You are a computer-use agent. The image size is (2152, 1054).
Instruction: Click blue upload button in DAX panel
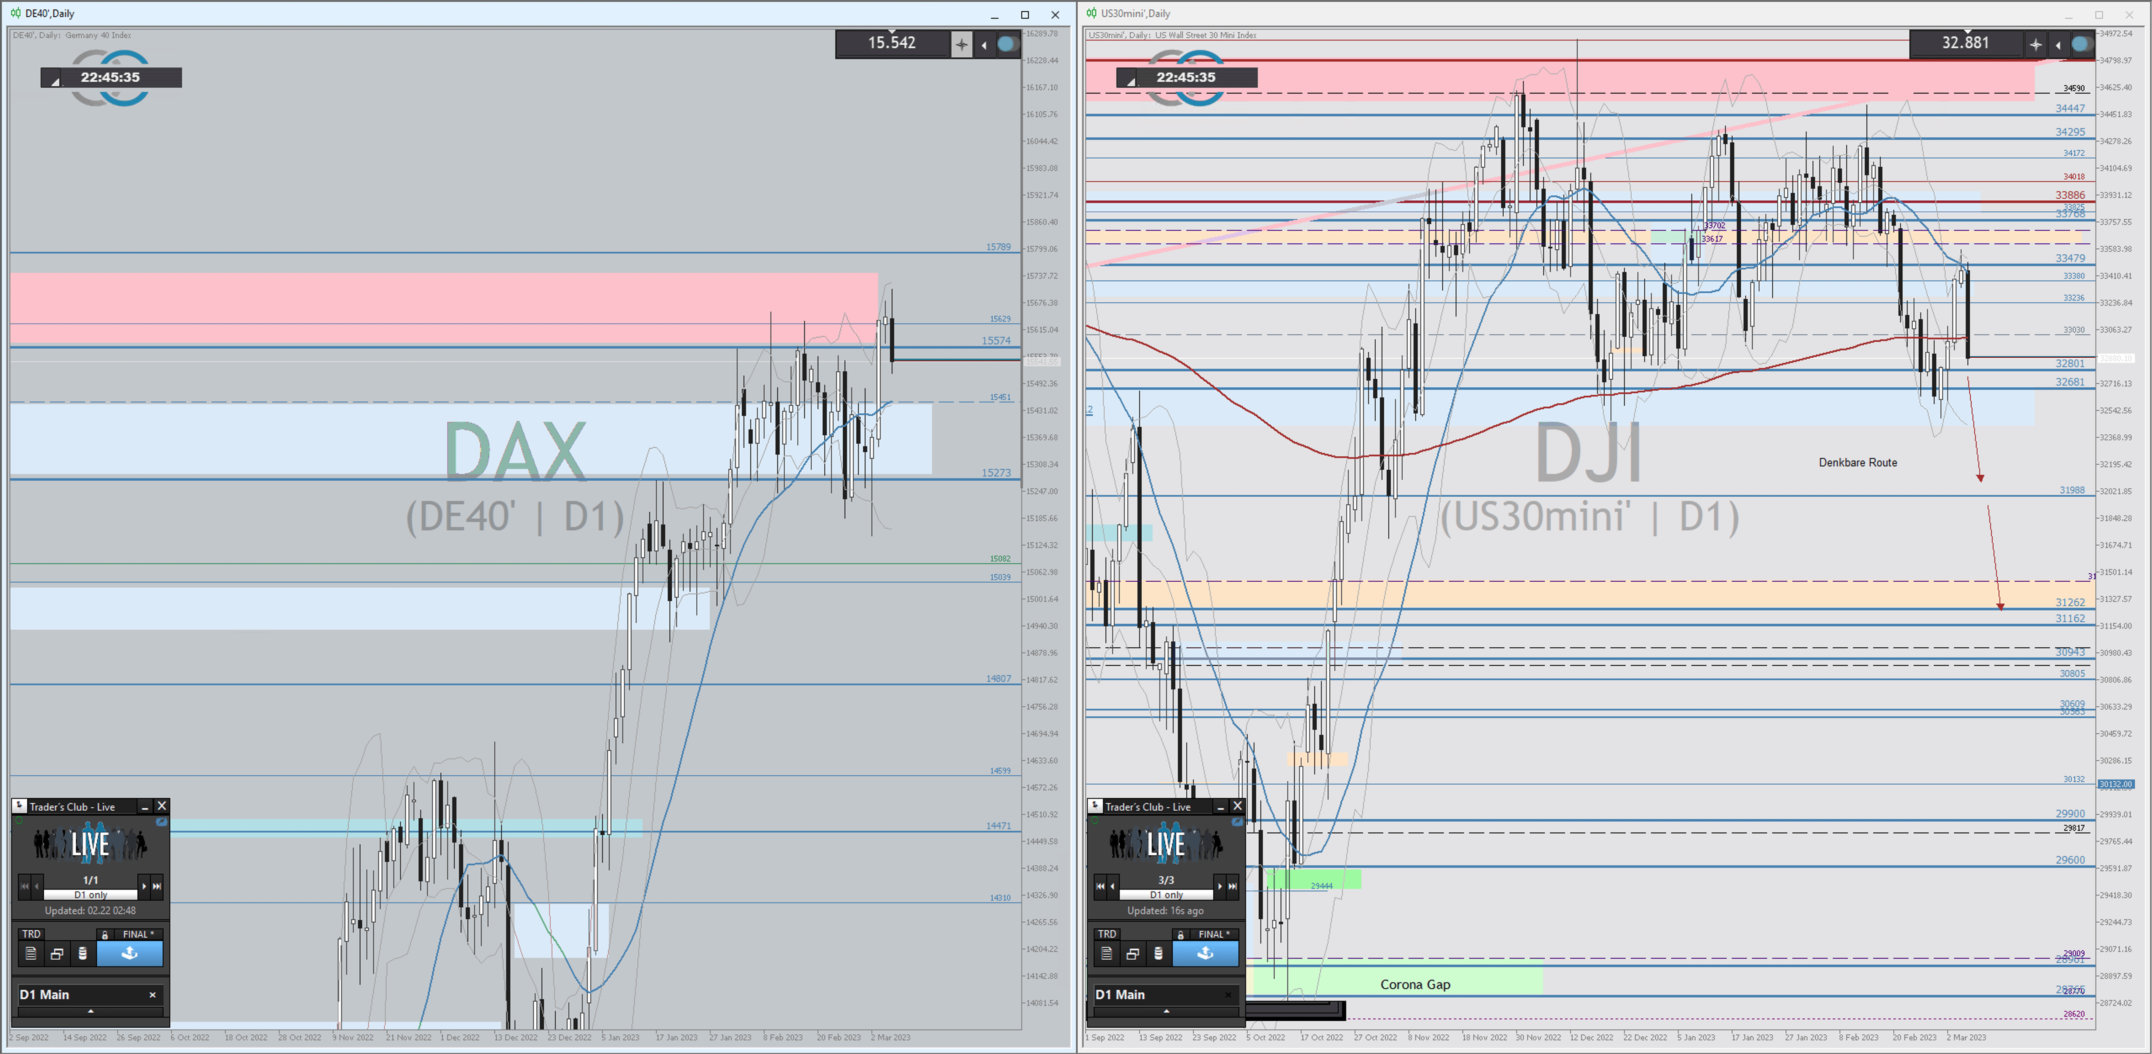(130, 953)
